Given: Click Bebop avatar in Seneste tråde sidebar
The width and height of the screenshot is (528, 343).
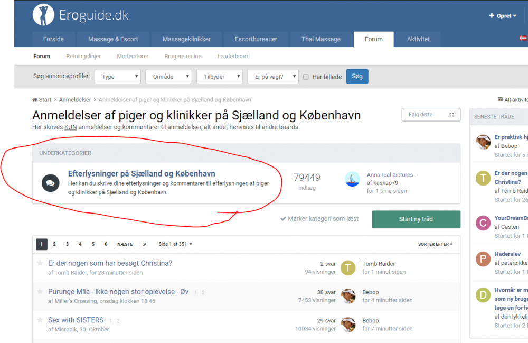Looking at the screenshot, I should (x=483, y=142).
